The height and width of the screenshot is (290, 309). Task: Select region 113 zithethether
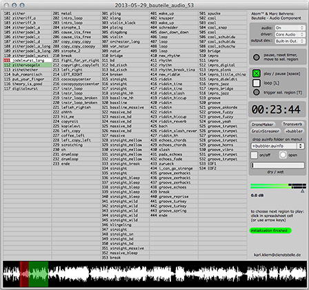tap(28, 70)
